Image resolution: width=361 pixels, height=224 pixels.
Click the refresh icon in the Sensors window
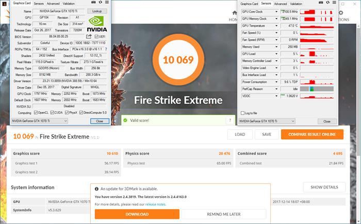click(327, 3)
